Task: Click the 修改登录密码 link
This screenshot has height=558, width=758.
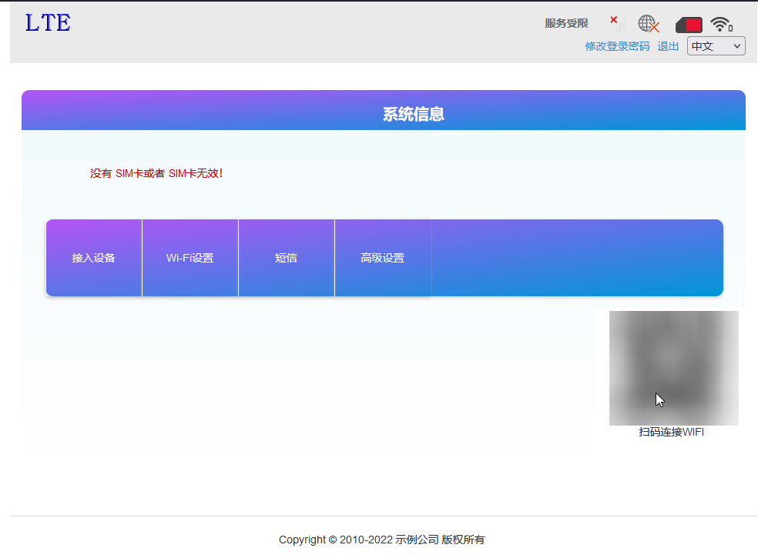Action: click(616, 46)
